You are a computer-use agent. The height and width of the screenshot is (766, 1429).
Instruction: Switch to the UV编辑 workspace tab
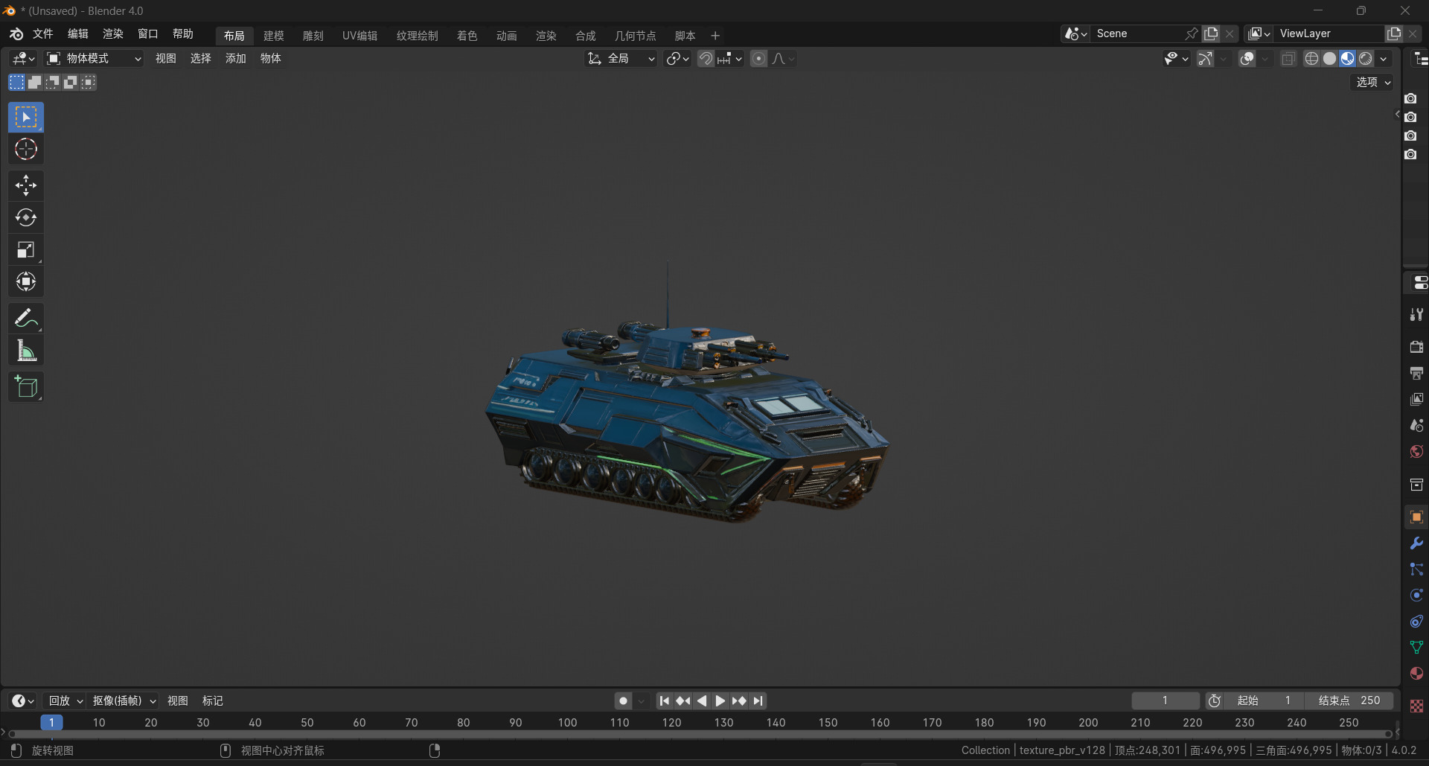pos(360,36)
